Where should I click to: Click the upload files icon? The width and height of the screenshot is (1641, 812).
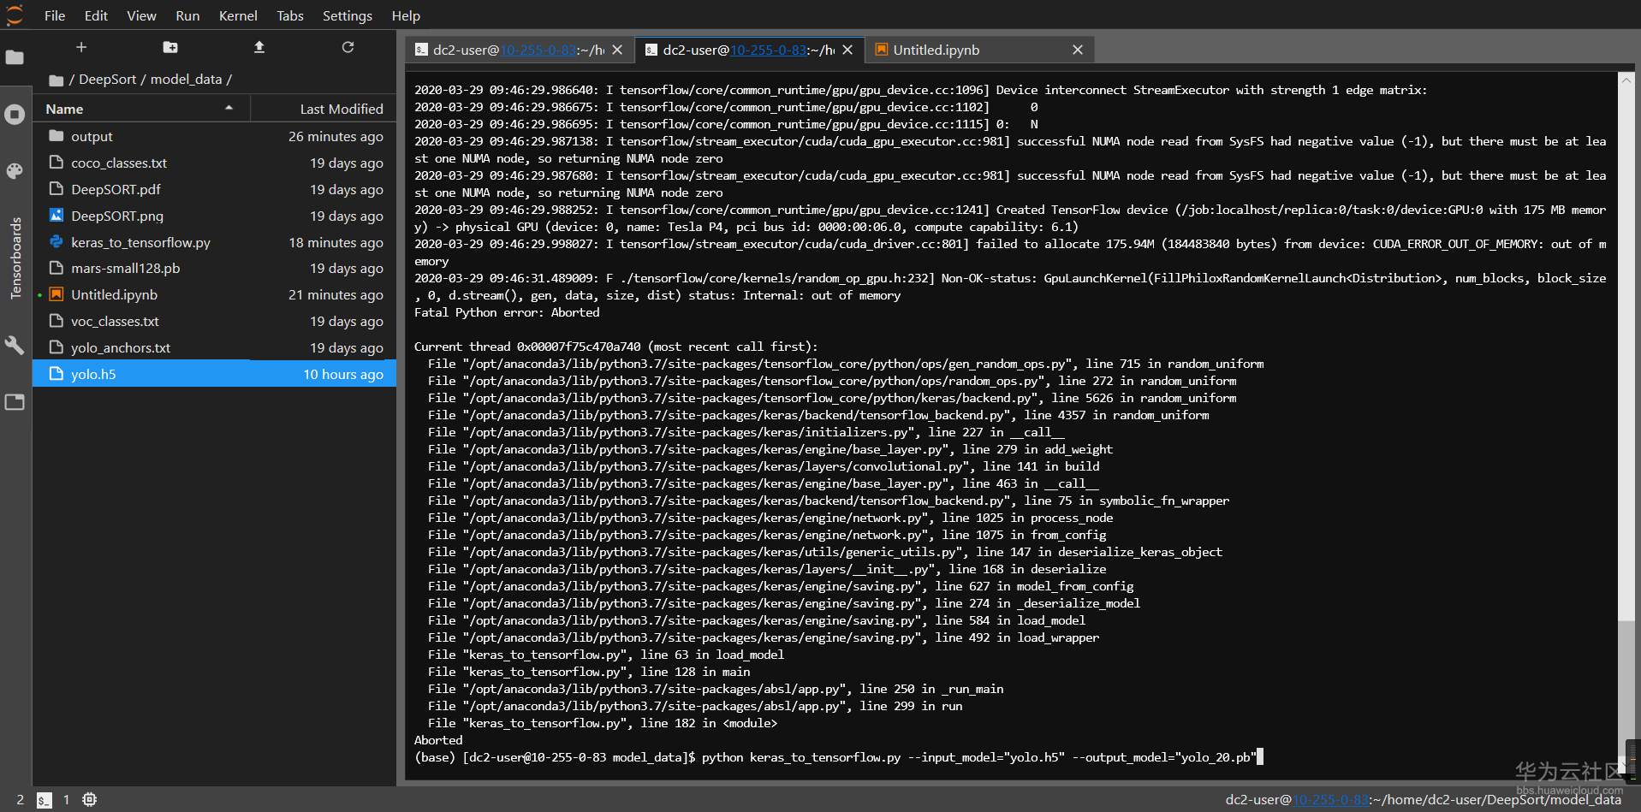point(259,47)
